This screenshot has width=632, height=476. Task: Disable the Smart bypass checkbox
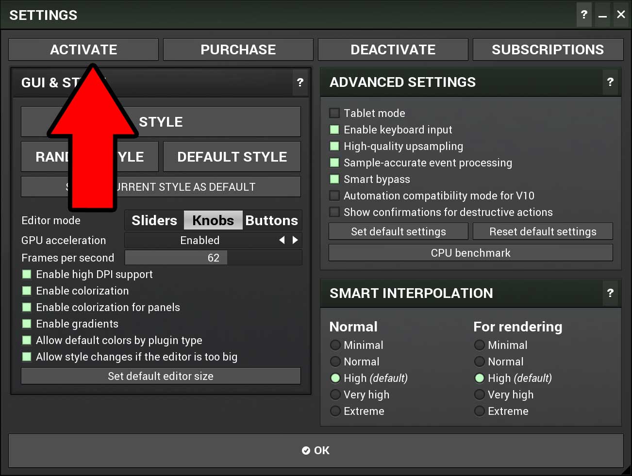pyautogui.click(x=334, y=179)
